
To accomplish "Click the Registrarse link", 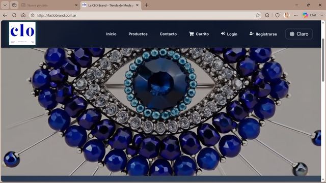I will pyautogui.click(x=263, y=34).
